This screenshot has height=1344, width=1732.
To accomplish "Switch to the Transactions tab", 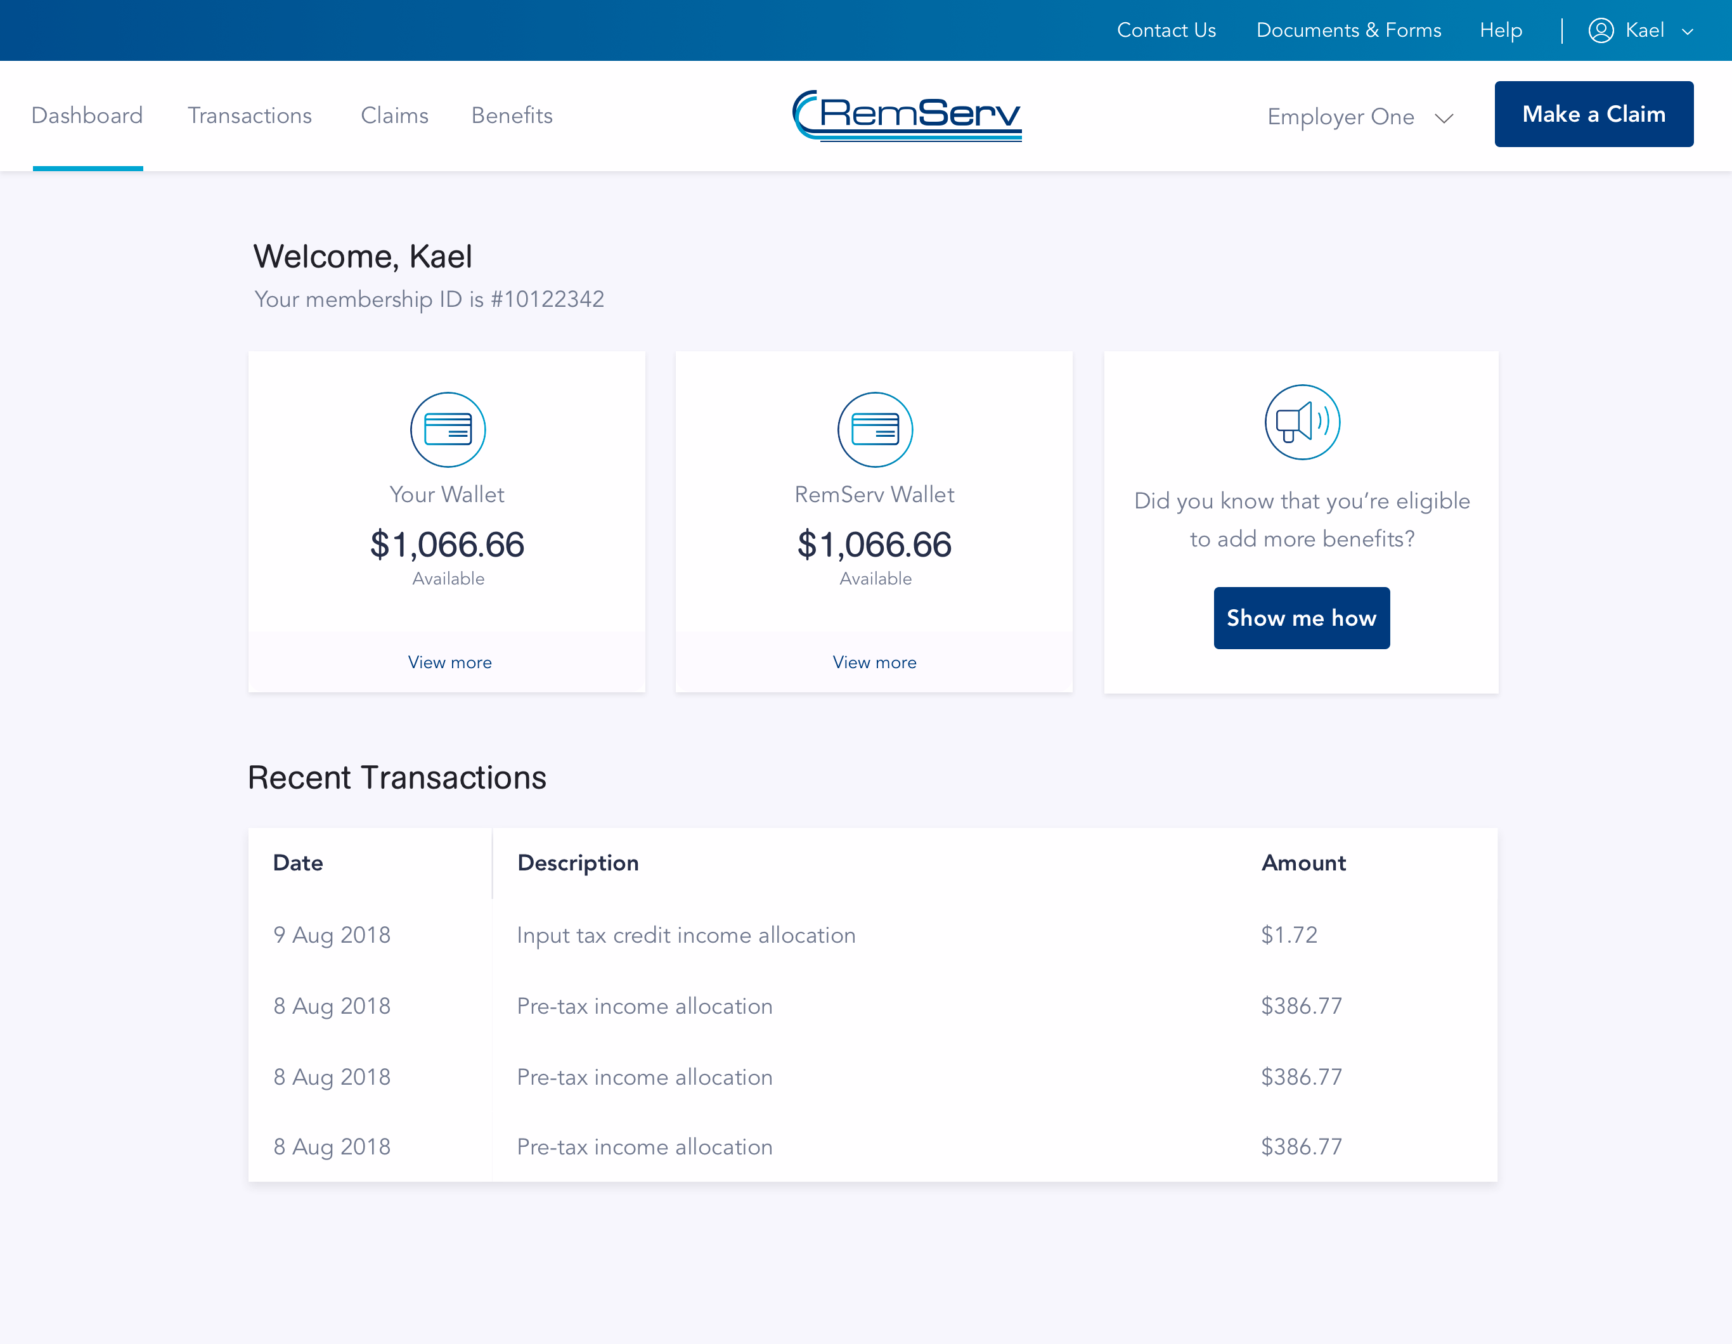I will click(250, 116).
